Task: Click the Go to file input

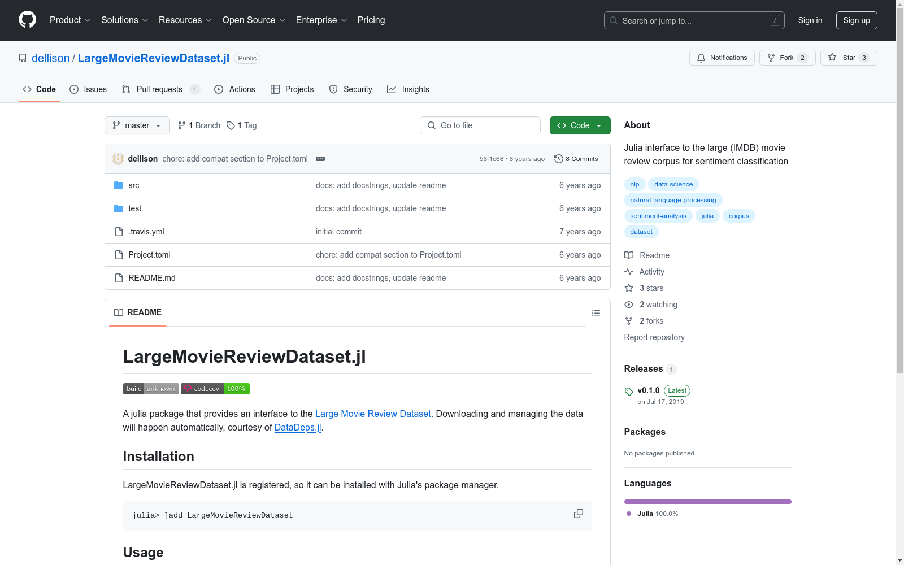Action: (x=480, y=125)
